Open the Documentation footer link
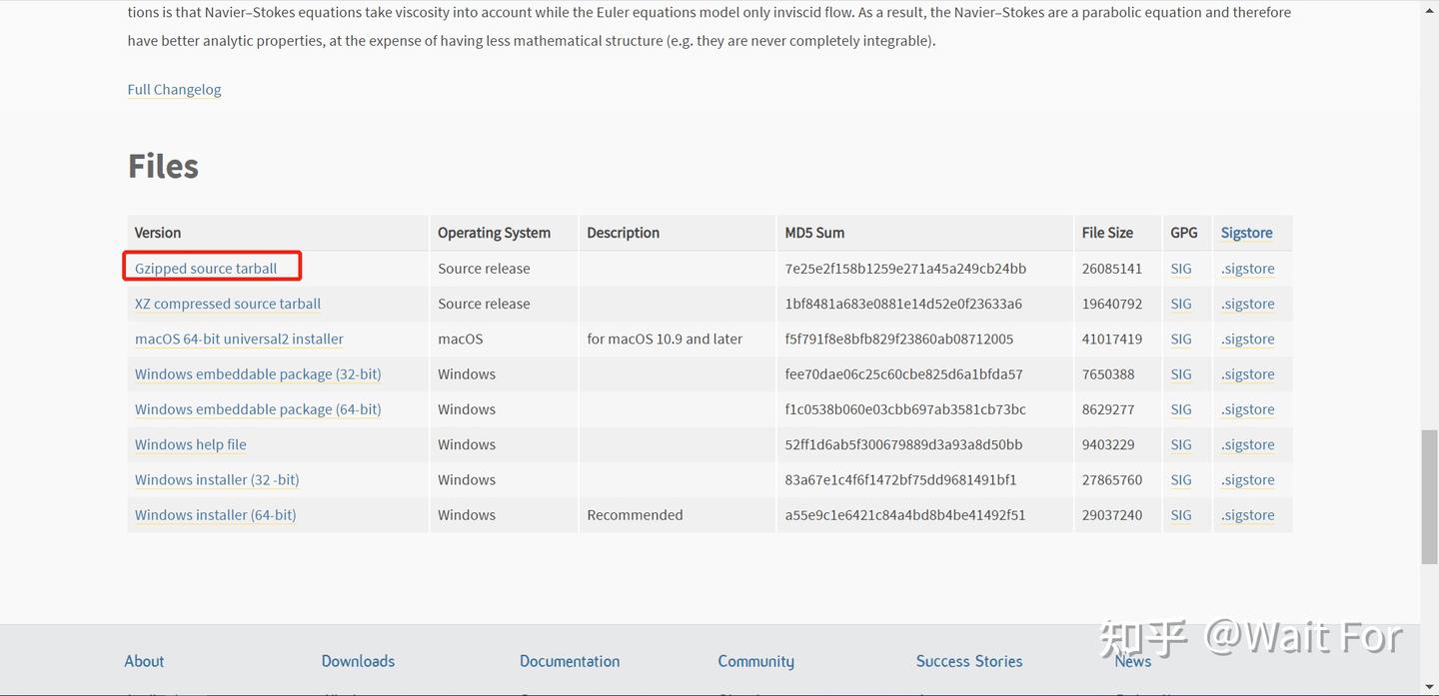Screen dimensions: 1439x696 570,661
